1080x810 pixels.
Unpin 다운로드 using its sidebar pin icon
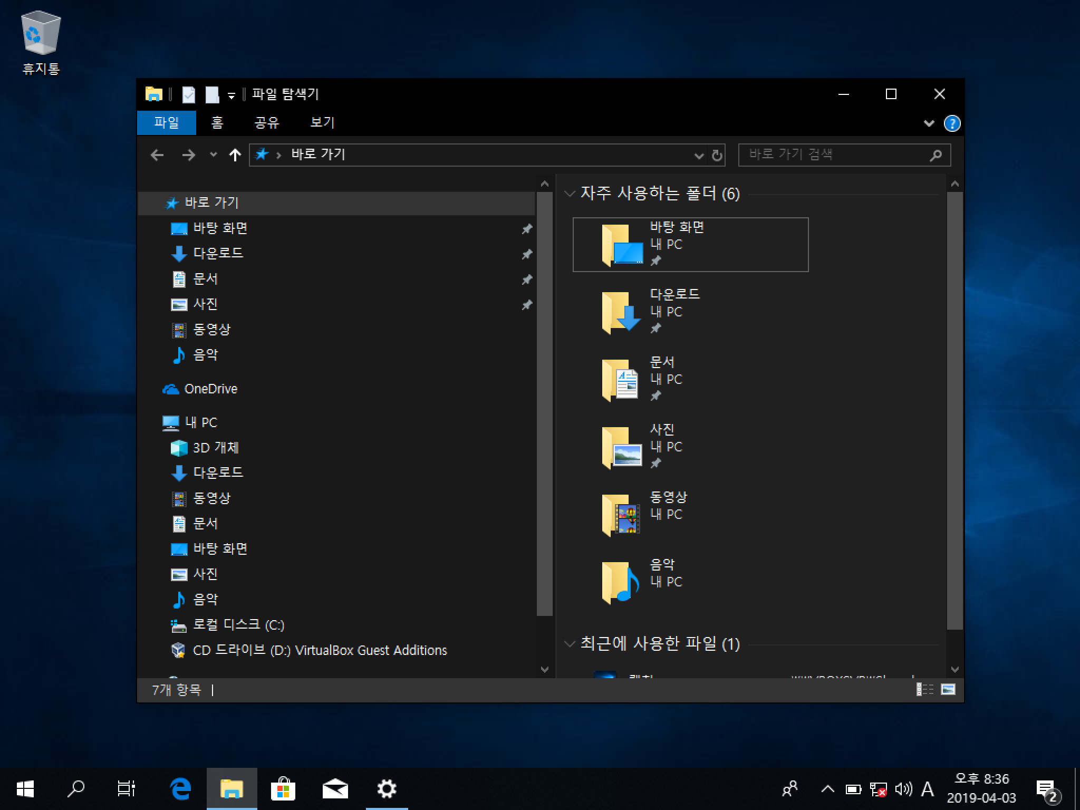click(x=526, y=254)
